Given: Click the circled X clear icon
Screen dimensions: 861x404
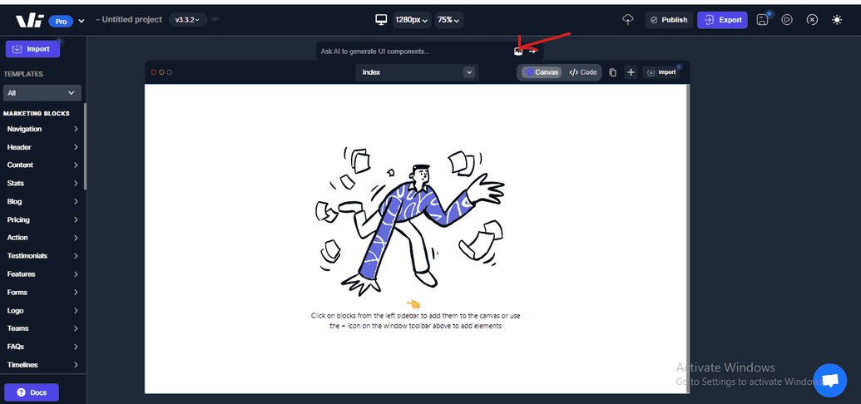Looking at the screenshot, I should tap(812, 20).
